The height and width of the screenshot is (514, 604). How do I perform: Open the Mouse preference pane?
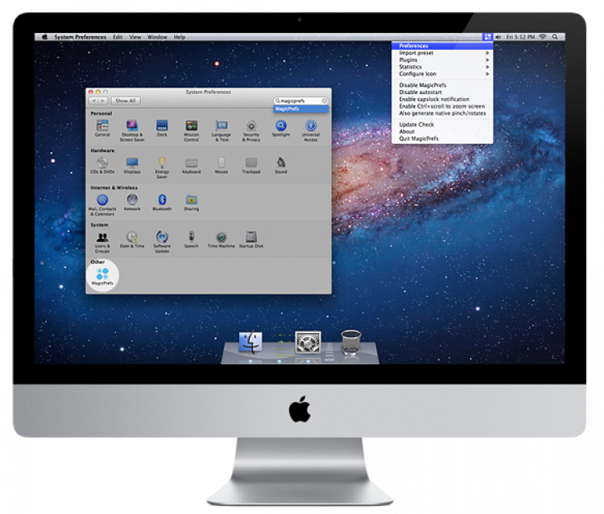tap(221, 166)
